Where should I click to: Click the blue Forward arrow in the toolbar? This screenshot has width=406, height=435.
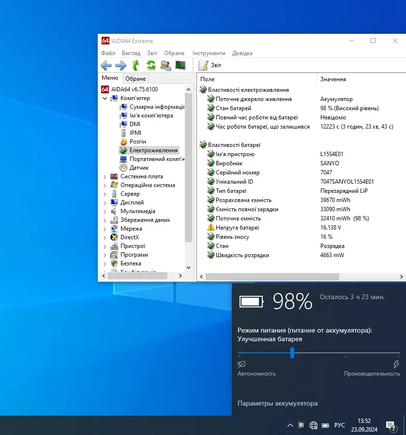(x=120, y=65)
